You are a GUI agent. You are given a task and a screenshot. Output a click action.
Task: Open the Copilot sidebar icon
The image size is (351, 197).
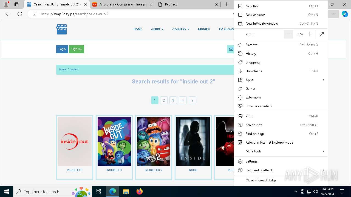(x=345, y=14)
